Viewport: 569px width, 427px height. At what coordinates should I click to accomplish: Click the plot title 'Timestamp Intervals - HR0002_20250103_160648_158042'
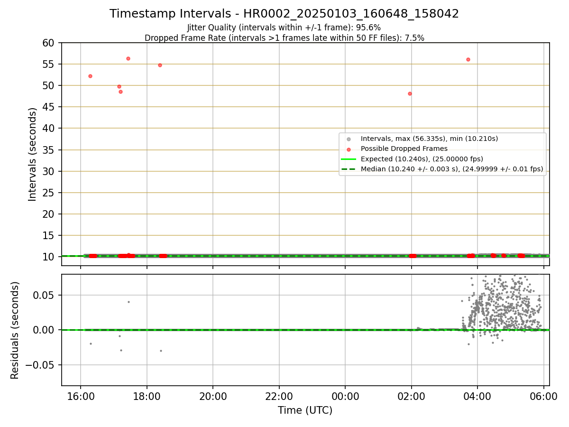point(284,14)
